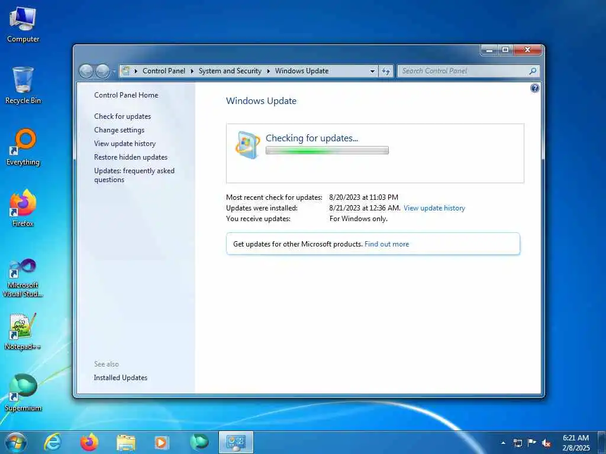The height and width of the screenshot is (454, 606).
Task: Open Installed Updates link
Action: [121, 378]
